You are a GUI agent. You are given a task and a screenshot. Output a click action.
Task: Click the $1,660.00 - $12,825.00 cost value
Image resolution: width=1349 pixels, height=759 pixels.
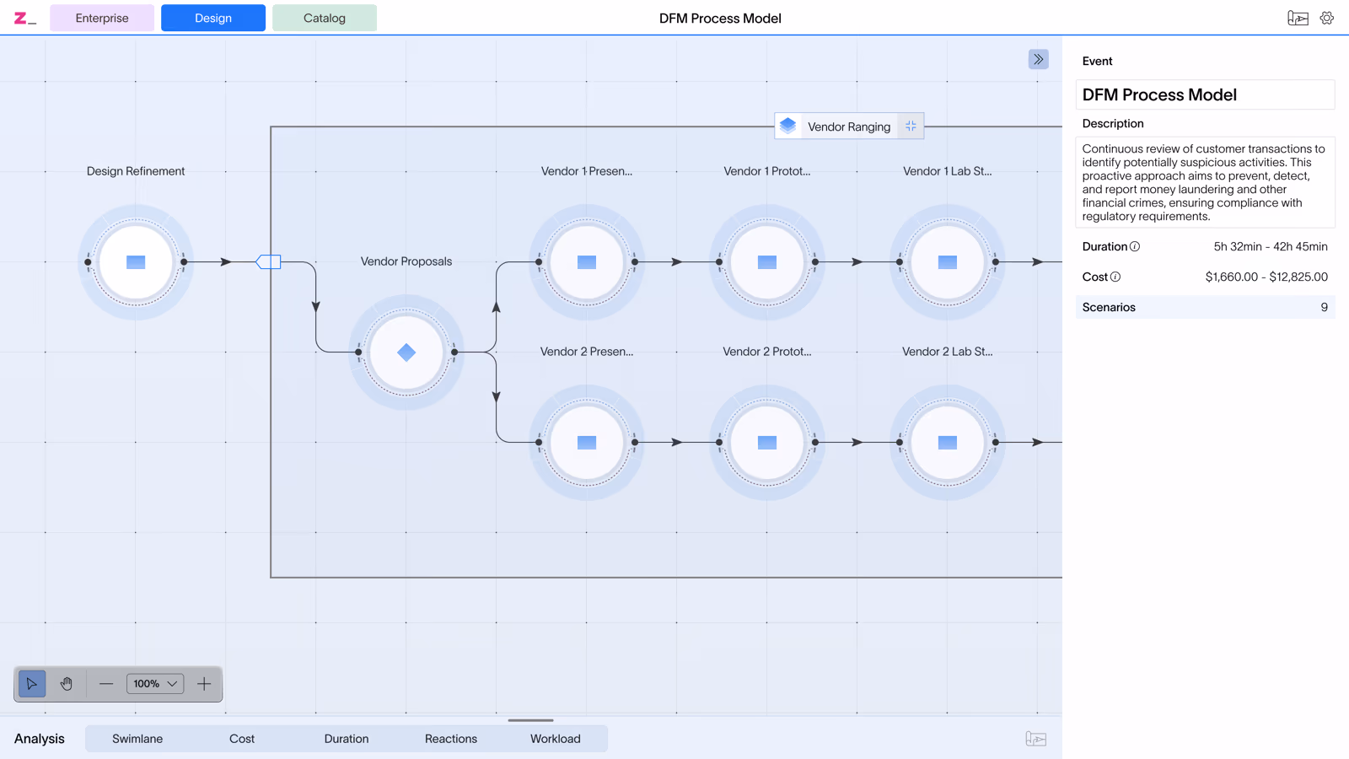click(1266, 277)
